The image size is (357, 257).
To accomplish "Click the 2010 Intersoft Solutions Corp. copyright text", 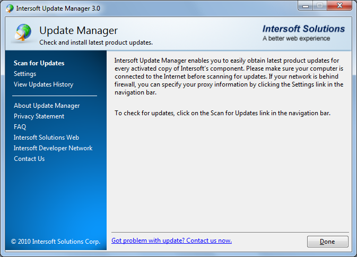I will tap(56, 242).
